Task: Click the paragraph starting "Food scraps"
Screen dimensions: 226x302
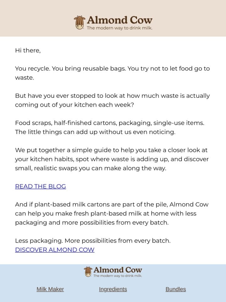Action: pyautogui.click(x=110, y=127)
